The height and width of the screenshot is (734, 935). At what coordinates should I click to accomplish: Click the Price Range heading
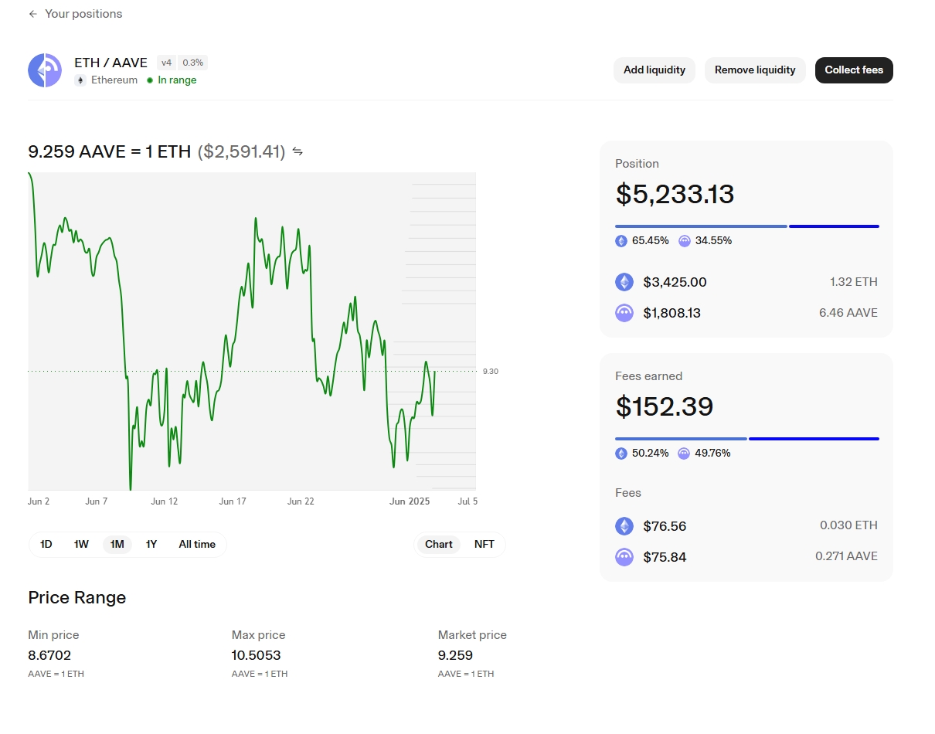tap(76, 597)
